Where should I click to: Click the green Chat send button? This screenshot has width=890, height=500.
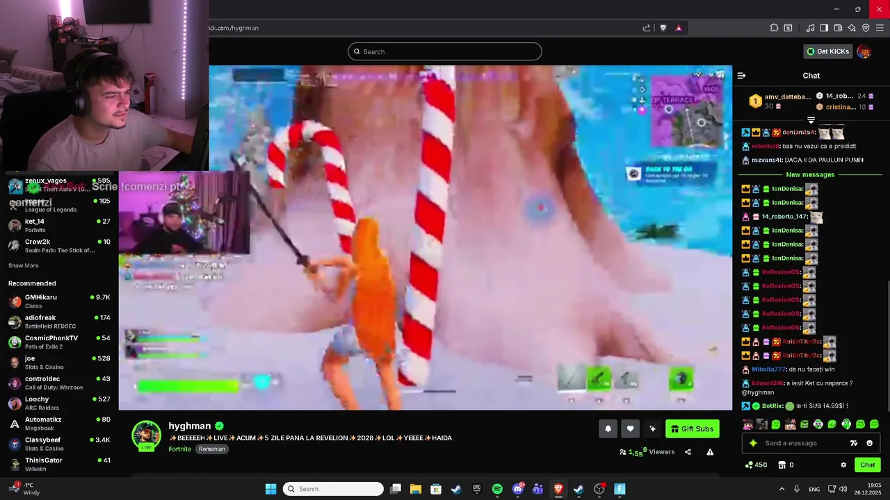click(867, 465)
